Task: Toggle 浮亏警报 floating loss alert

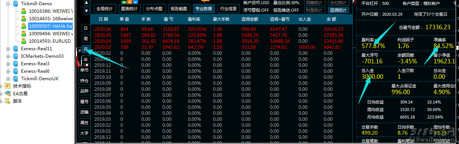Action: tap(256, 10)
